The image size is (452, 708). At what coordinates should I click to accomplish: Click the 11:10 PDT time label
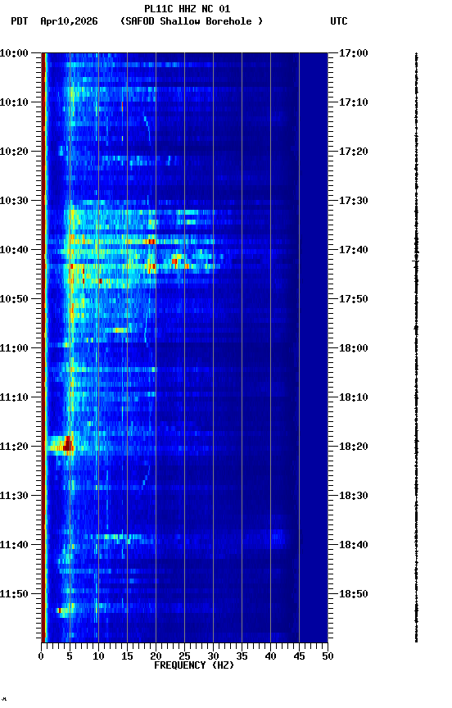(x=14, y=397)
